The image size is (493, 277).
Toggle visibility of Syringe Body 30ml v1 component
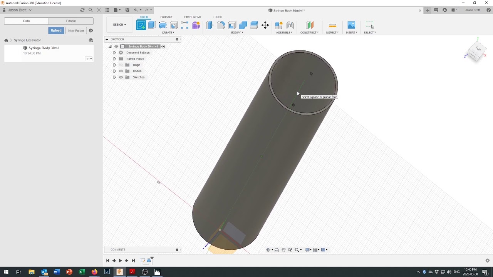coord(116,47)
